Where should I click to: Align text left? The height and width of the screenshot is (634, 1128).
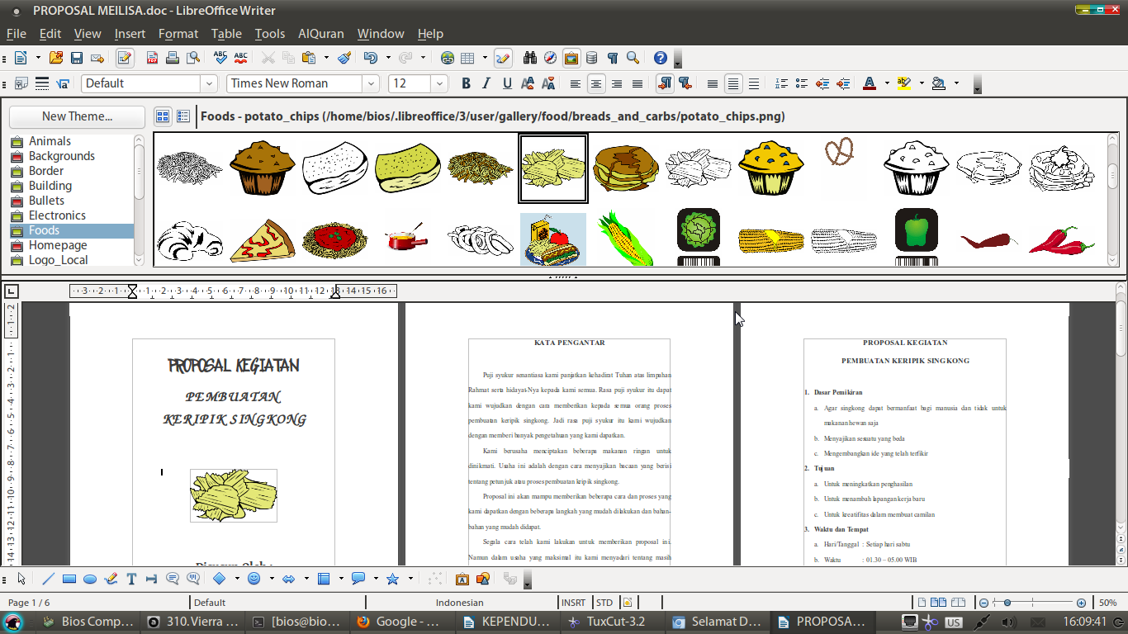click(576, 83)
